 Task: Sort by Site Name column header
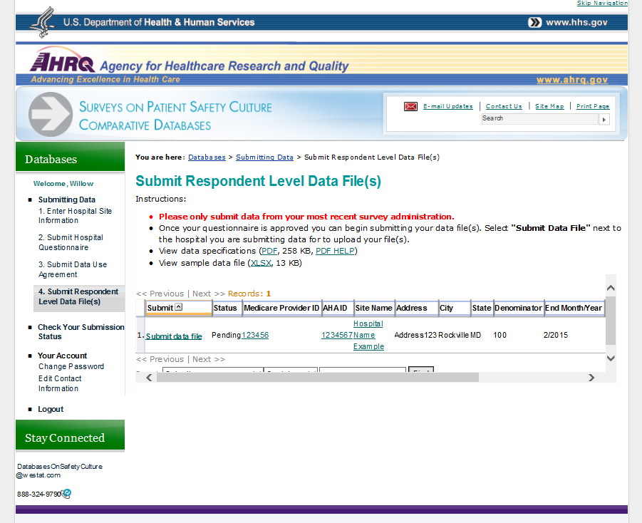click(373, 308)
